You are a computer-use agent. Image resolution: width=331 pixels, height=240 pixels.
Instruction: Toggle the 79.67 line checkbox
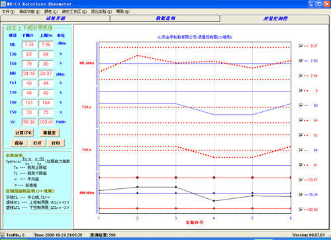tap(301, 180)
